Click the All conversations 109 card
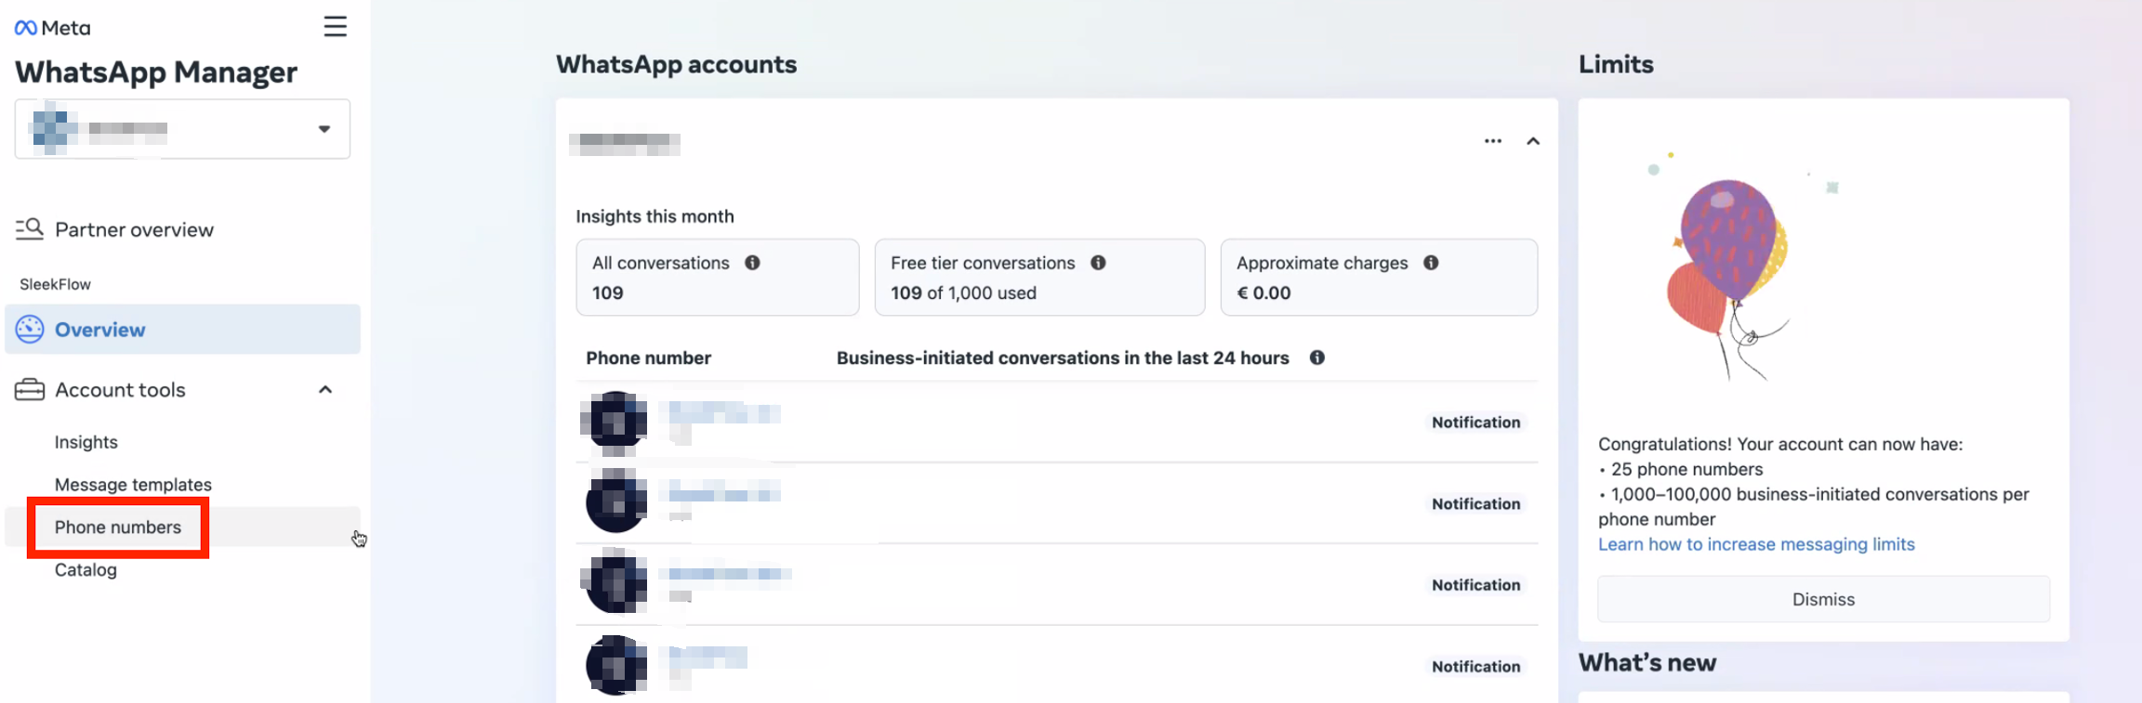The width and height of the screenshot is (2142, 703). click(718, 277)
